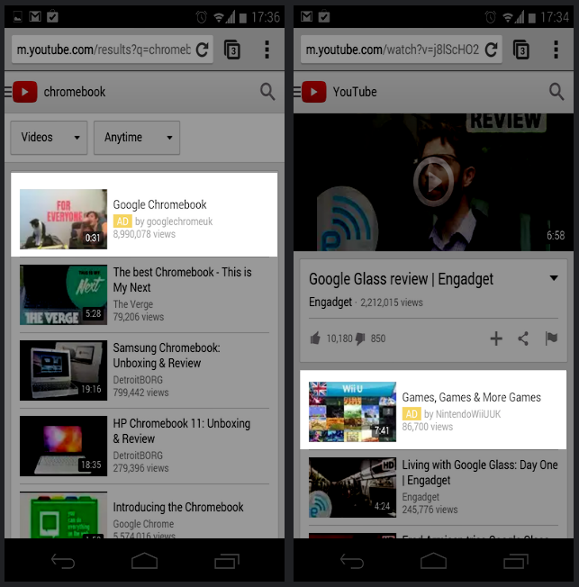Tap 2,212,015 views count
The image size is (579, 587).
click(392, 303)
